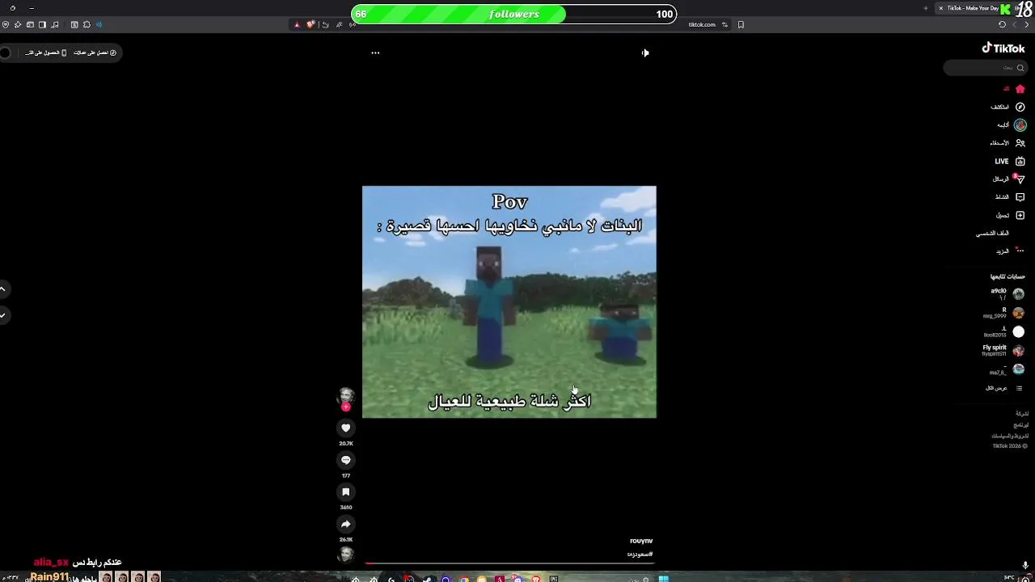Click the red triangle toolbar icon
Screen dimensions: 1035x582
tap(297, 24)
